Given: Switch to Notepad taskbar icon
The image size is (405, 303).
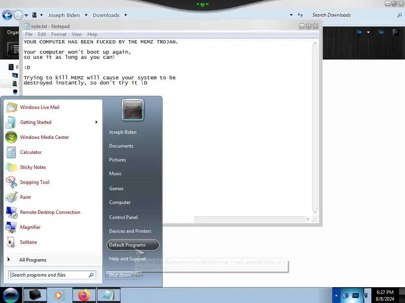Looking at the screenshot, I should pyautogui.click(x=108, y=295).
